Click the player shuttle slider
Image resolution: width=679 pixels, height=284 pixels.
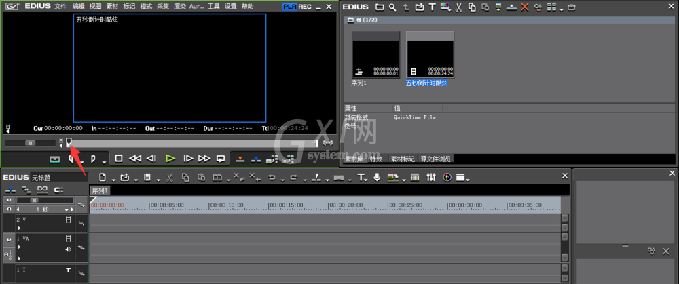[31, 142]
